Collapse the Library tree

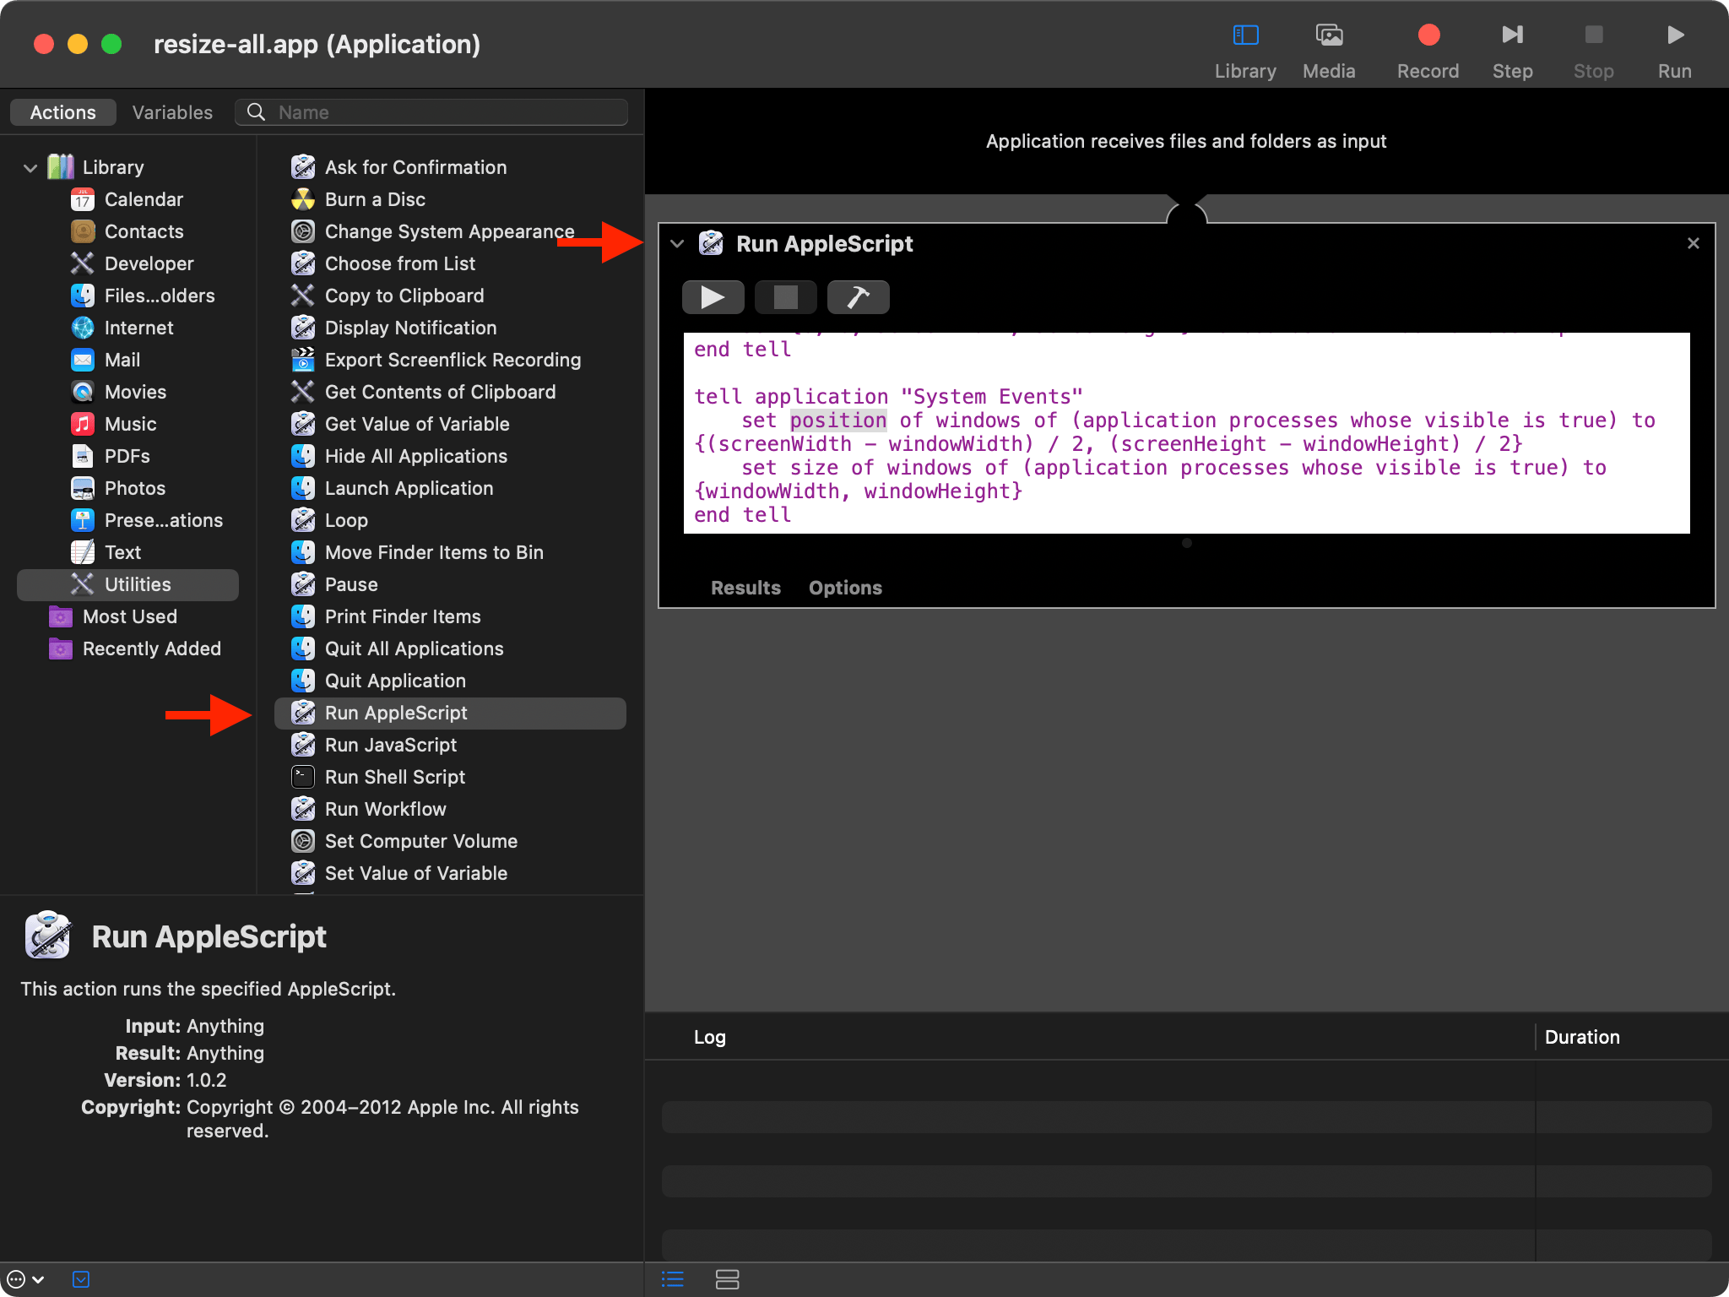pyautogui.click(x=30, y=167)
